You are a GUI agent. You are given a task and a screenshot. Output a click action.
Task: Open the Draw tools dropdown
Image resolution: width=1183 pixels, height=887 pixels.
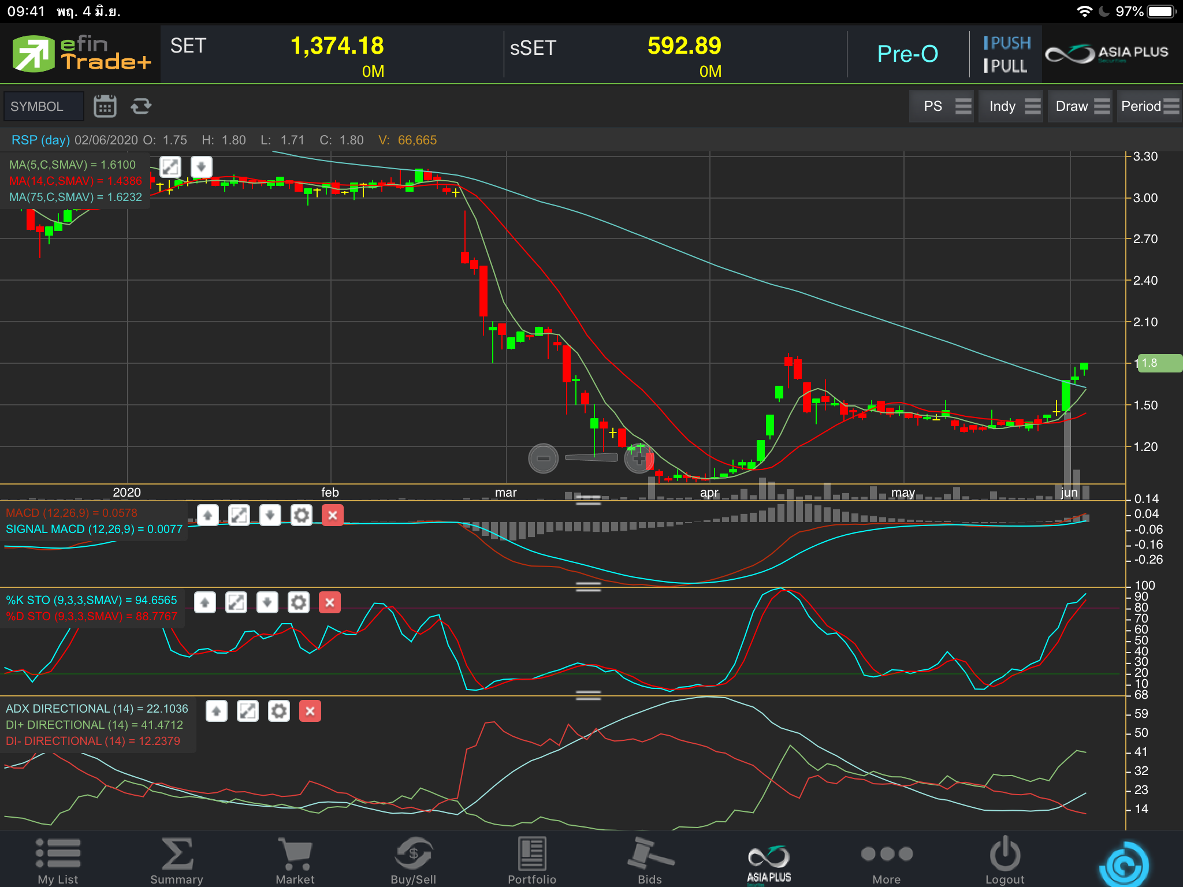(x=1080, y=106)
